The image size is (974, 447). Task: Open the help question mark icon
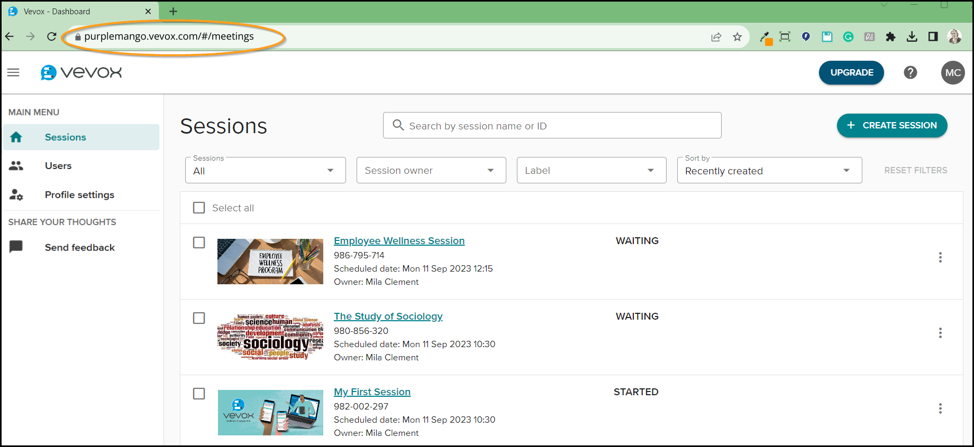coord(910,72)
